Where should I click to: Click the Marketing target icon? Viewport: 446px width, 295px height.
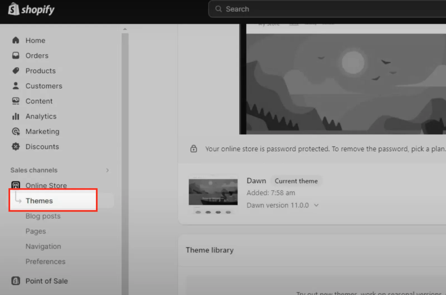pyautogui.click(x=16, y=131)
